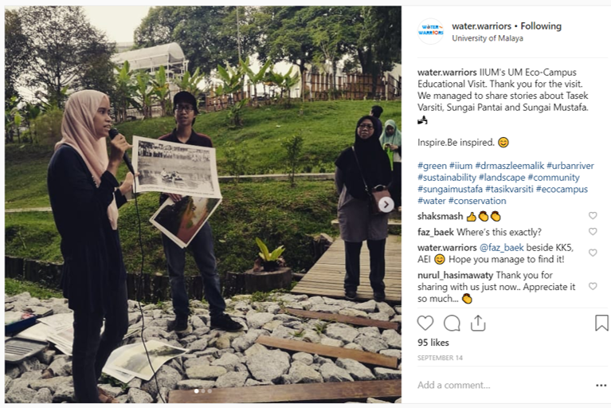Open the University of Malaya location
Image resolution: width=611 pixels, height=408 pixels.
tap(488, 38)
